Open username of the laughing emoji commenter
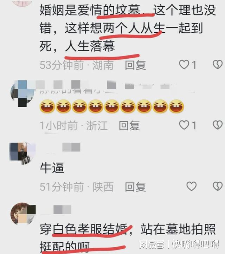The height and width of the screenshot is (254, 225). [117, 87]
